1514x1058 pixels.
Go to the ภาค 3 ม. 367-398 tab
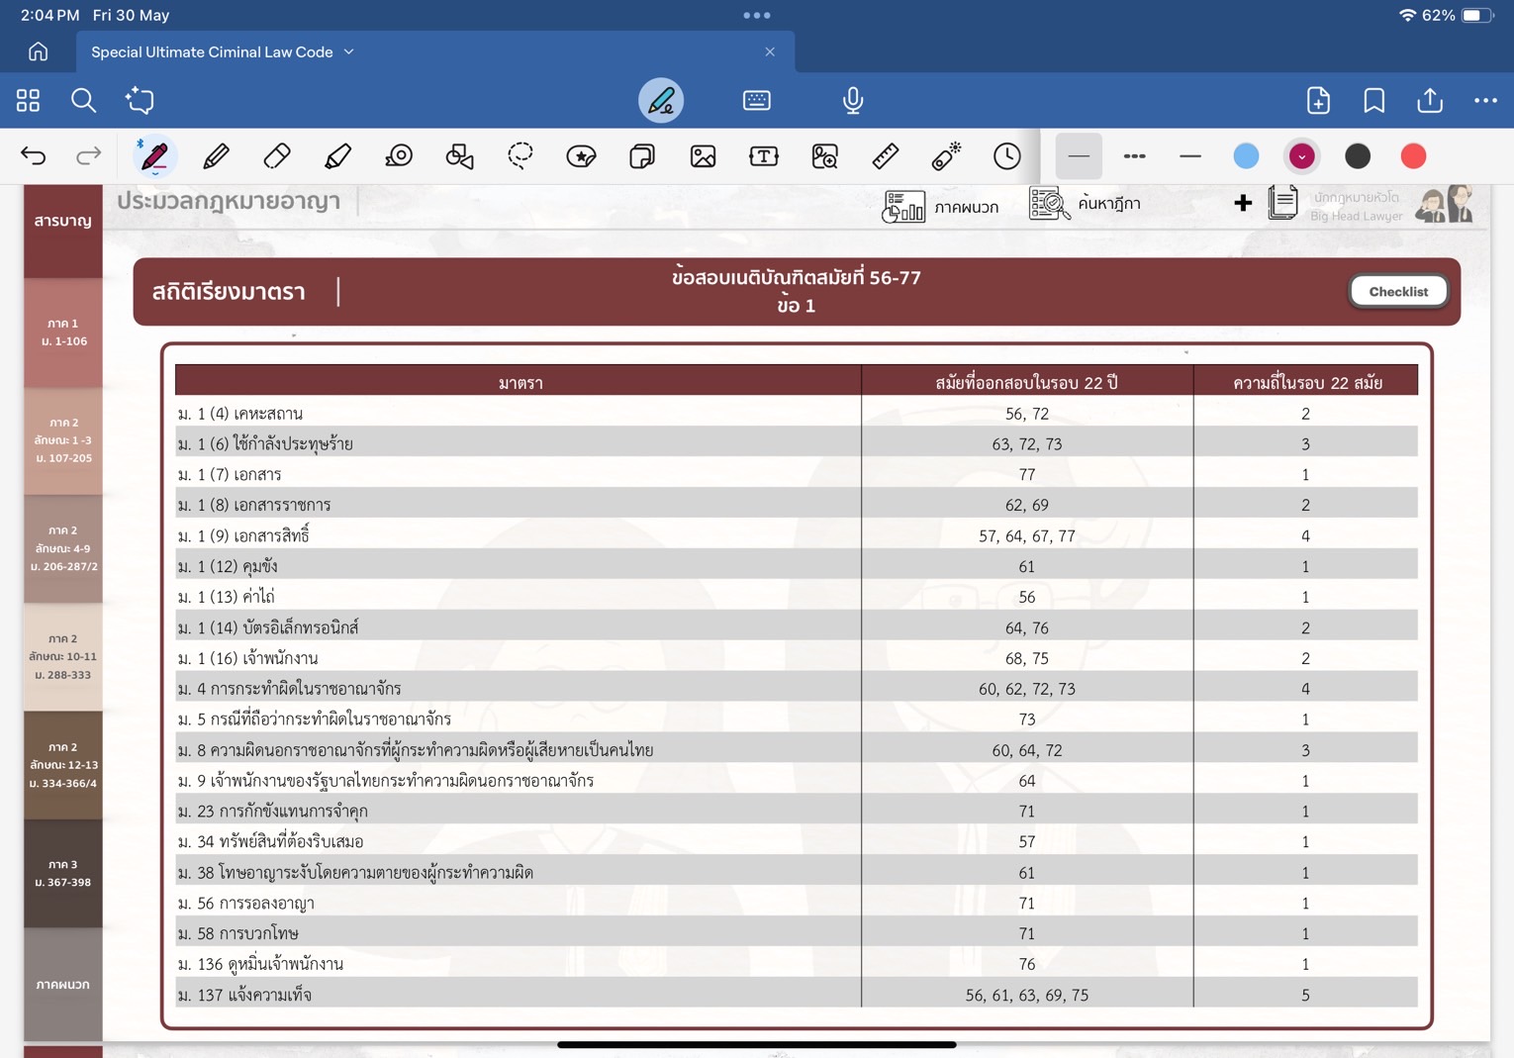point(63,873)
